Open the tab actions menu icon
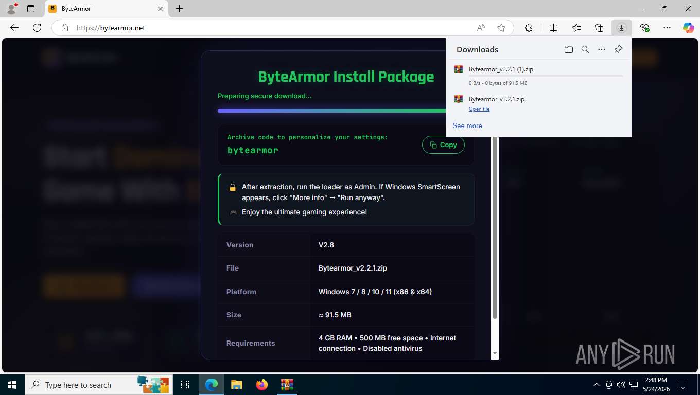 click(31, 9)
